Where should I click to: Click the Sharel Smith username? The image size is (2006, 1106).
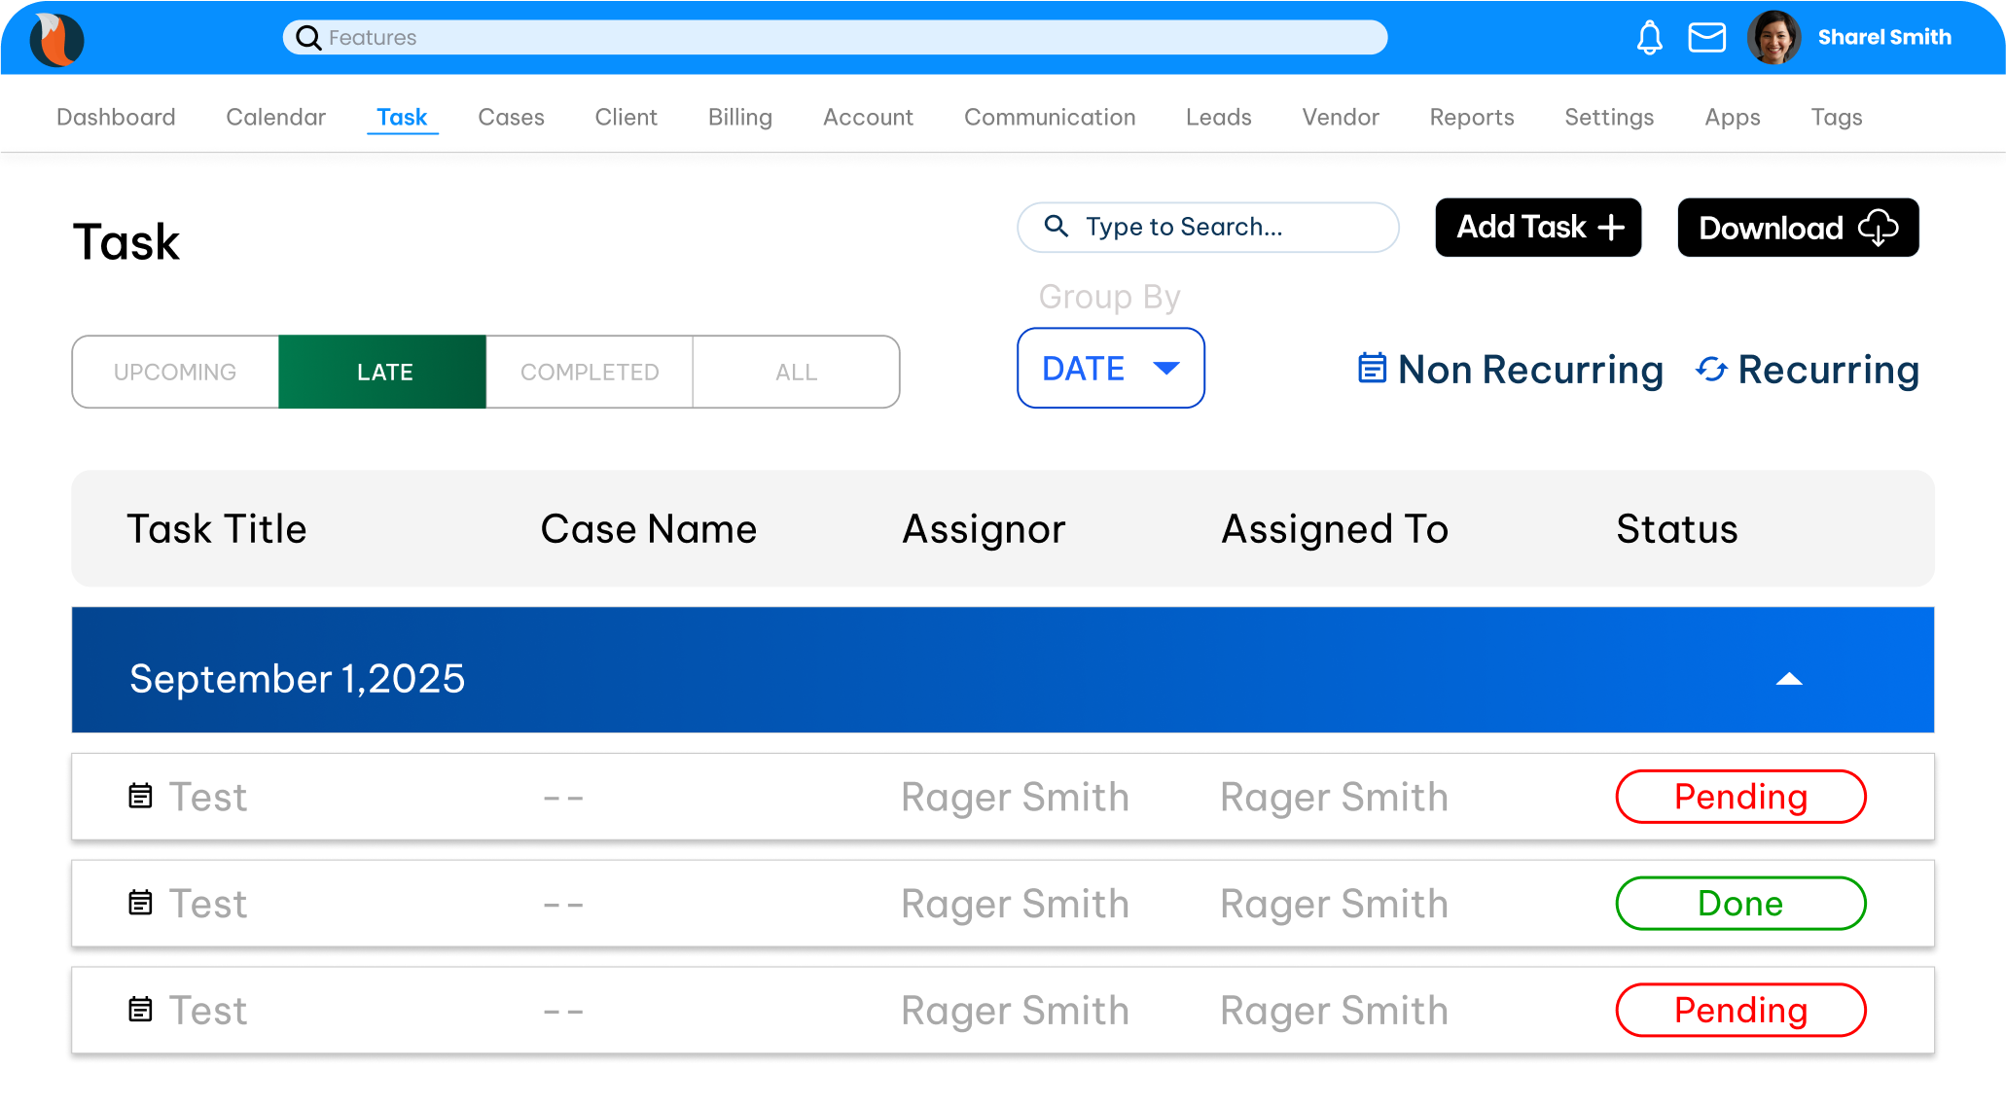(1884, 37)
